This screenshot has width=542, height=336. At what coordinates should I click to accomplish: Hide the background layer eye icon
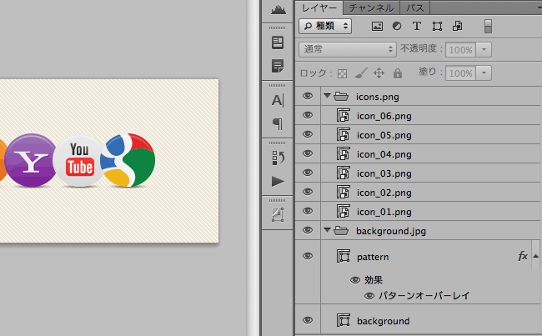308,321
